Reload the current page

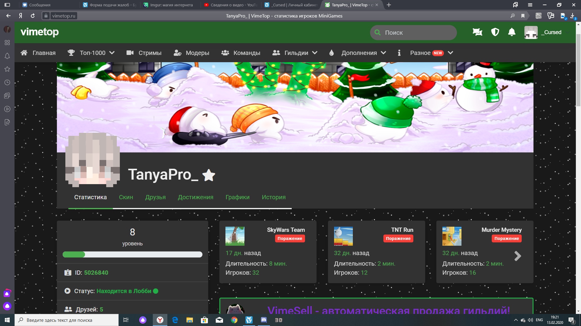[33, 16]
